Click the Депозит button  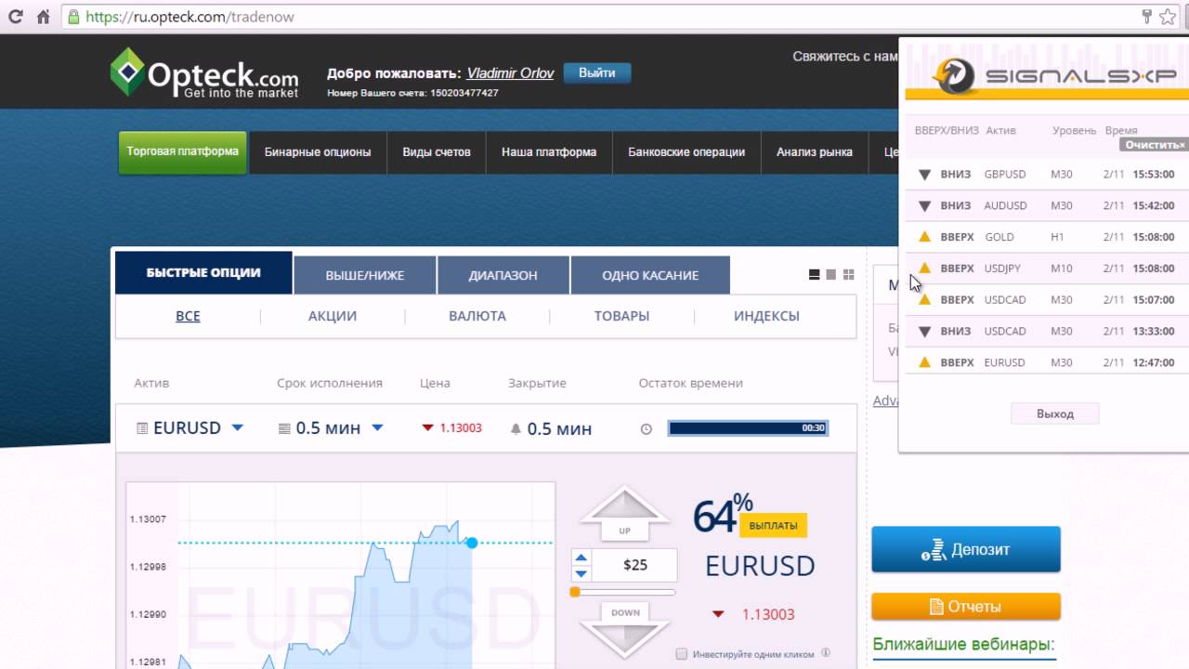coord(966,549)
